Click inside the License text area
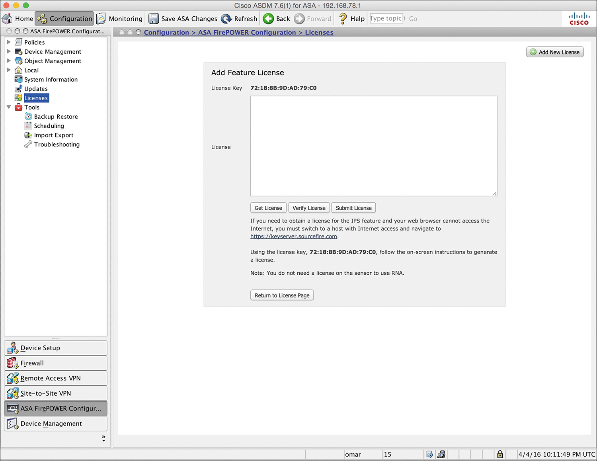The image size is (597, 461). pos(374,146)
